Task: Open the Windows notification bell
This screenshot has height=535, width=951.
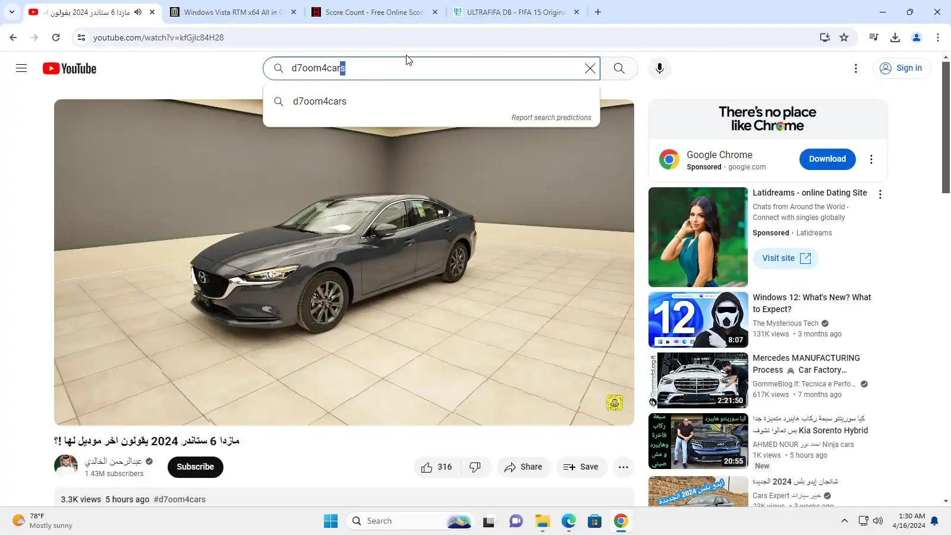Action: (934, 521)
